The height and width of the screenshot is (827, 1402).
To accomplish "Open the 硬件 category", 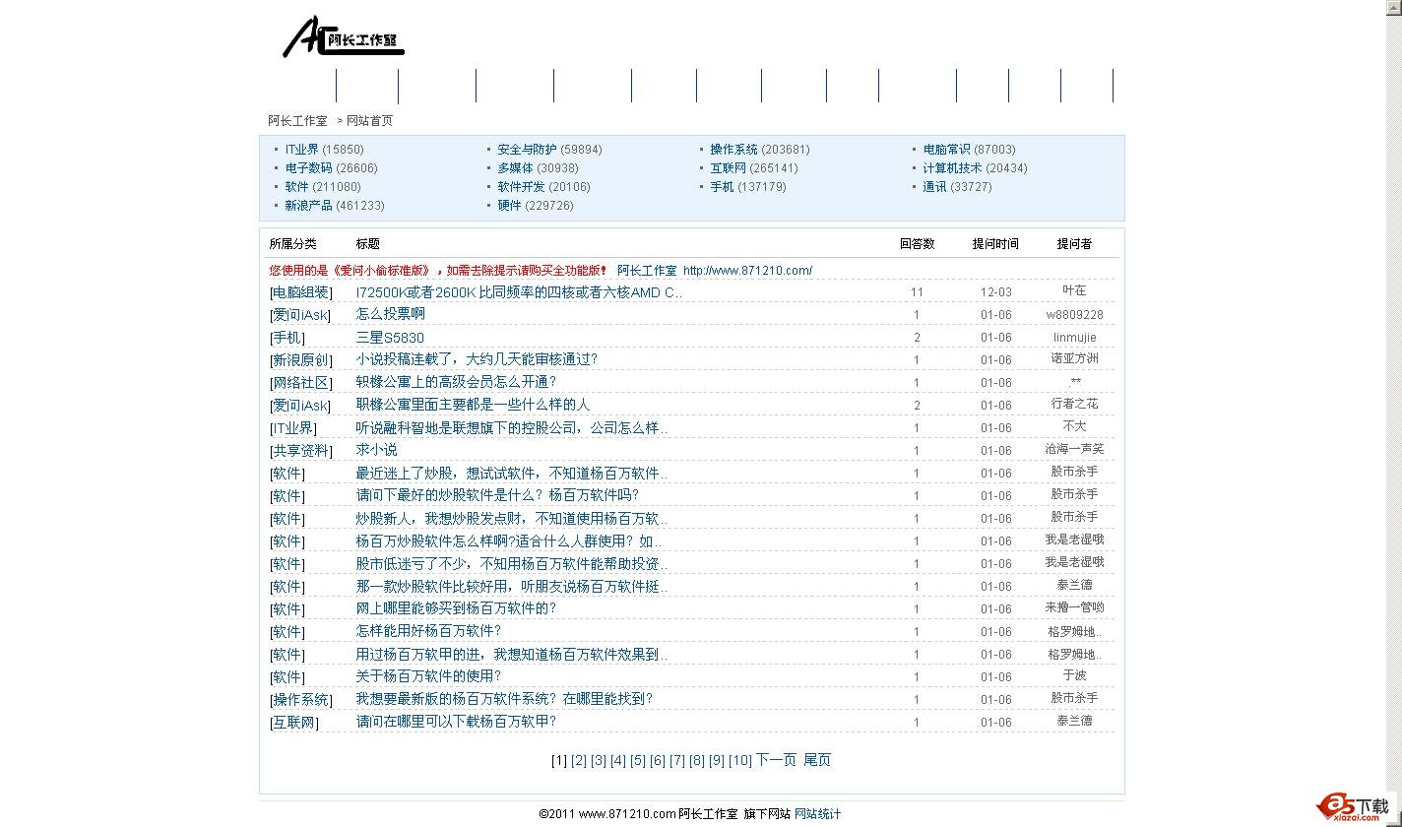I will pos(509,206).
